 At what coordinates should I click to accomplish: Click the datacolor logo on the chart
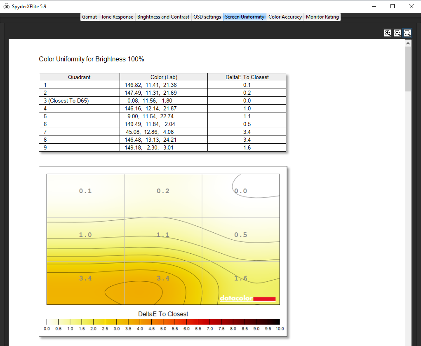(247, 298)
